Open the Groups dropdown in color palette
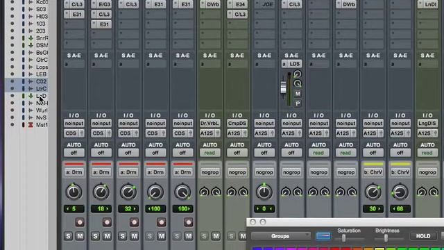This screenshot has width=444, height=250. [280, 236]
